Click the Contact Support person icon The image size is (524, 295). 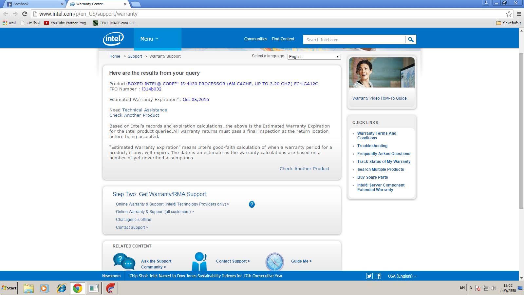[x=199, y=261]
